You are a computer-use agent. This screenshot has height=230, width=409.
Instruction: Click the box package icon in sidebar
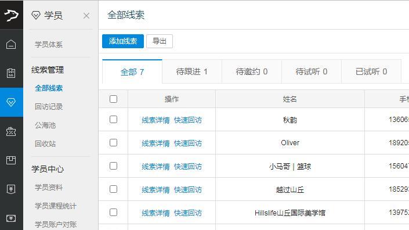(x=11, y=160)
